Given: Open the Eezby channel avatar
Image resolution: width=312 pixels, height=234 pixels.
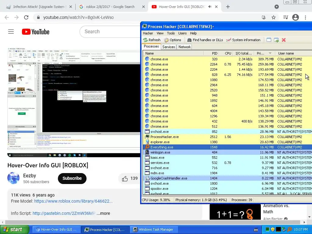Looking at the screenshot, I should tap(13, 178).
